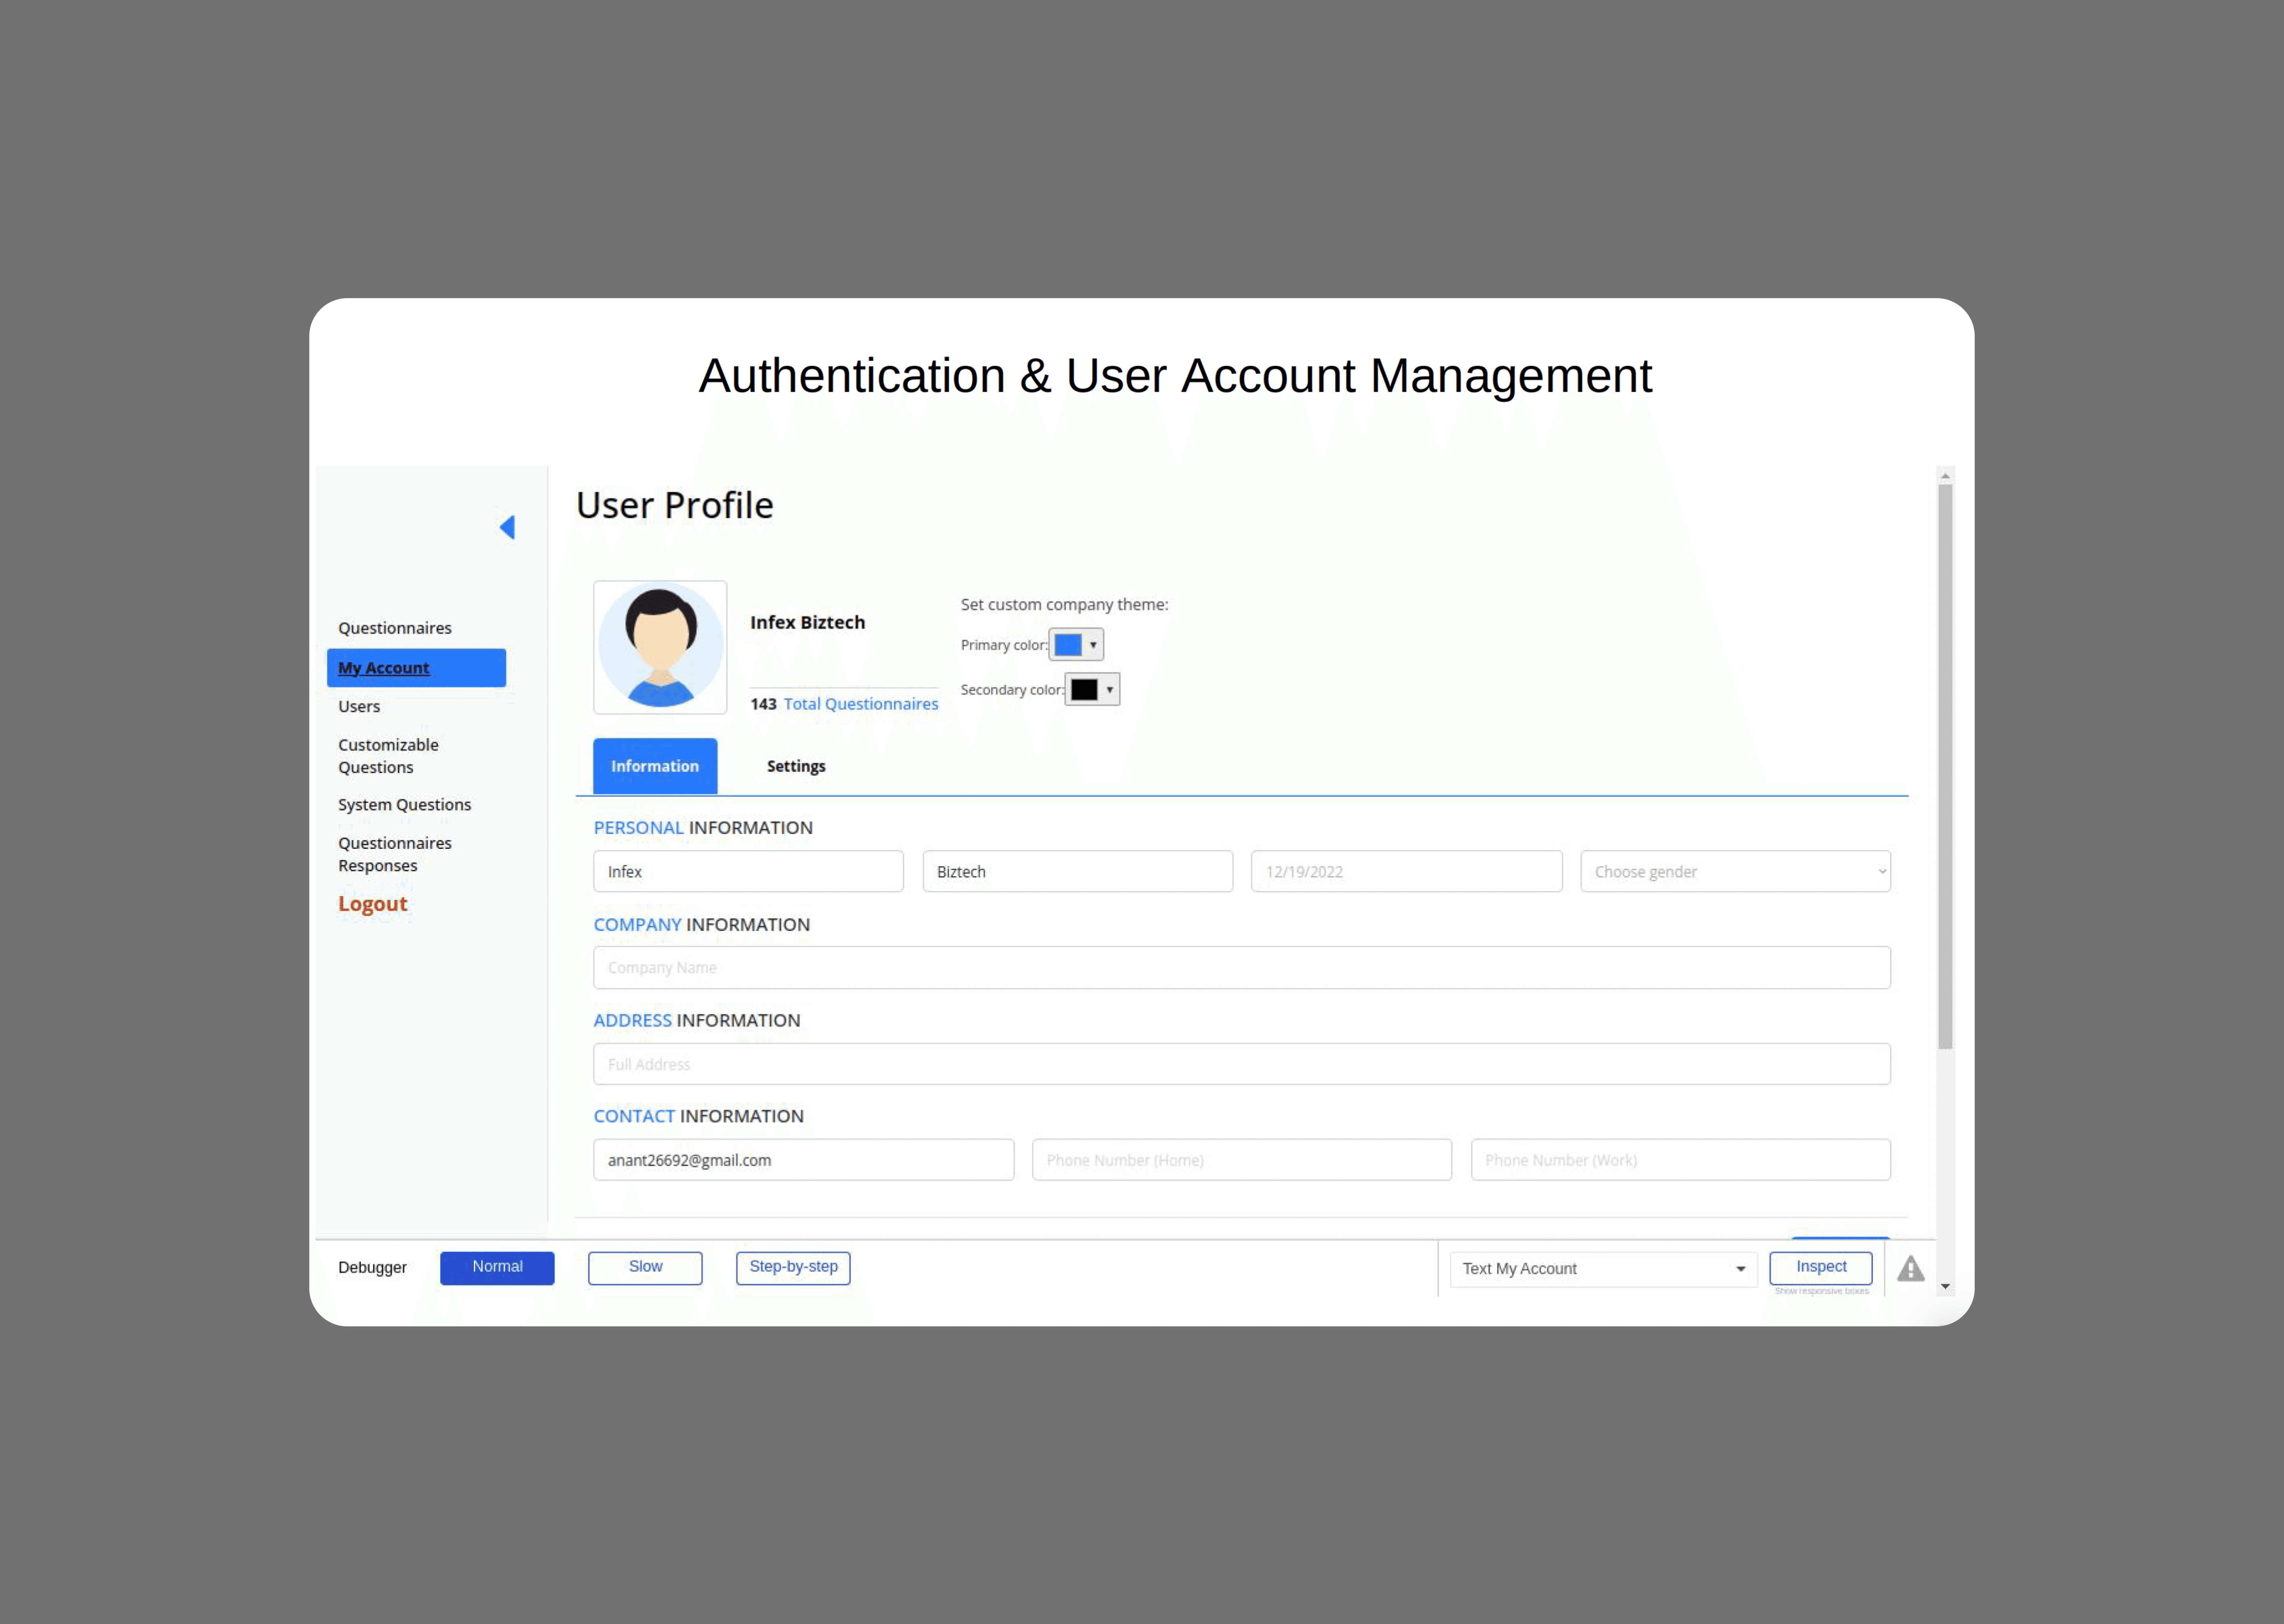
Task: Open the Choose gender dropdown
Action: point(1735,871)
